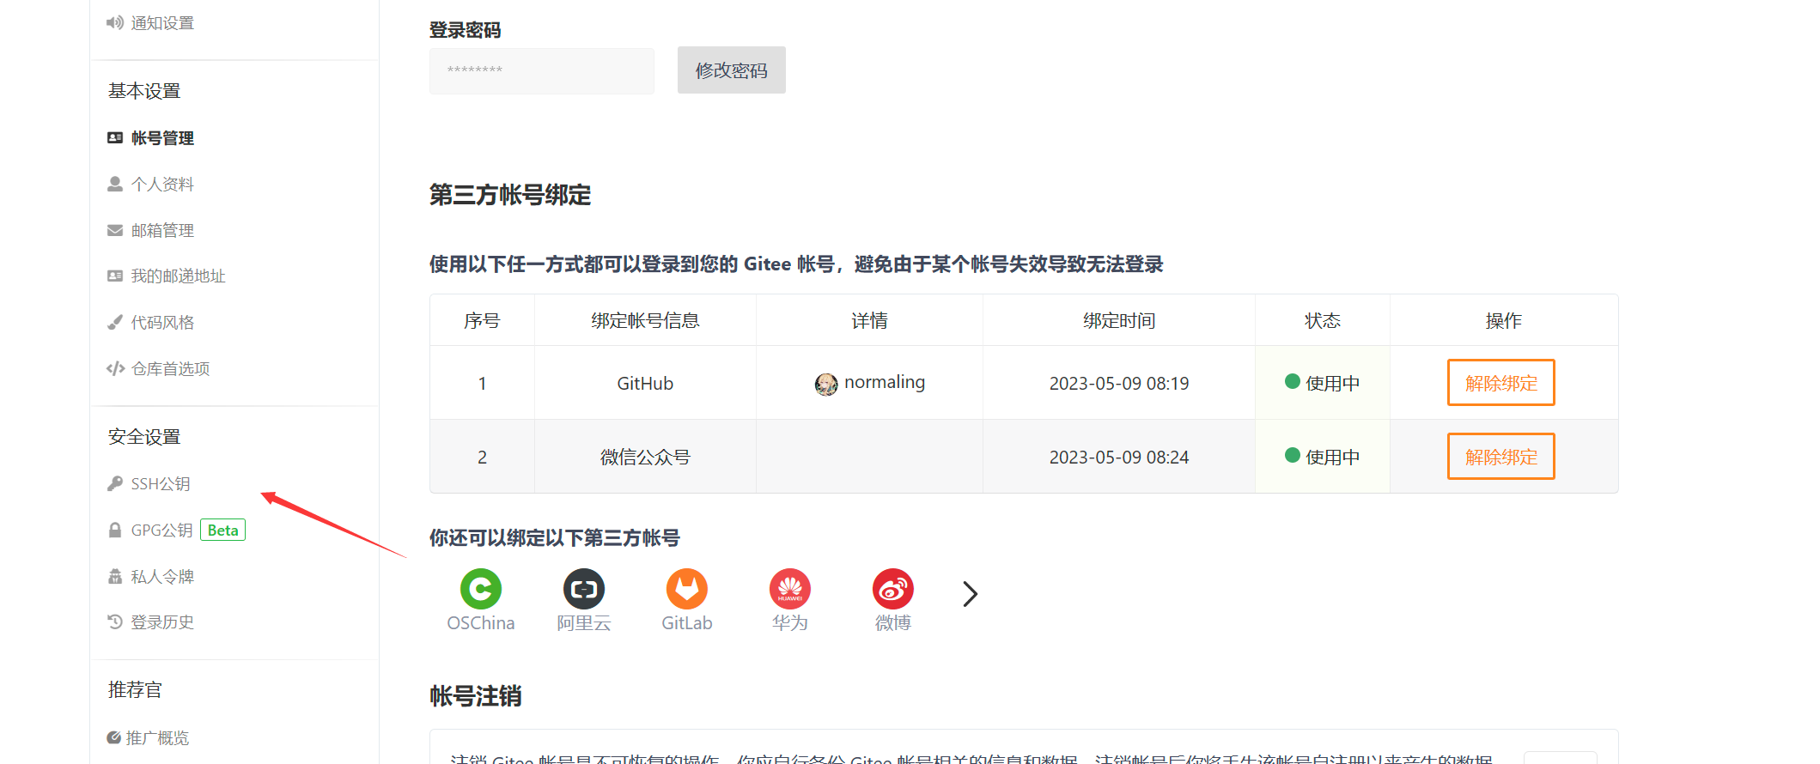Image resolution: width=1820 pixels, height=764 pixels.
Task: View 登录历史 page
Action: pyautogui.click(x=161, y=622)
